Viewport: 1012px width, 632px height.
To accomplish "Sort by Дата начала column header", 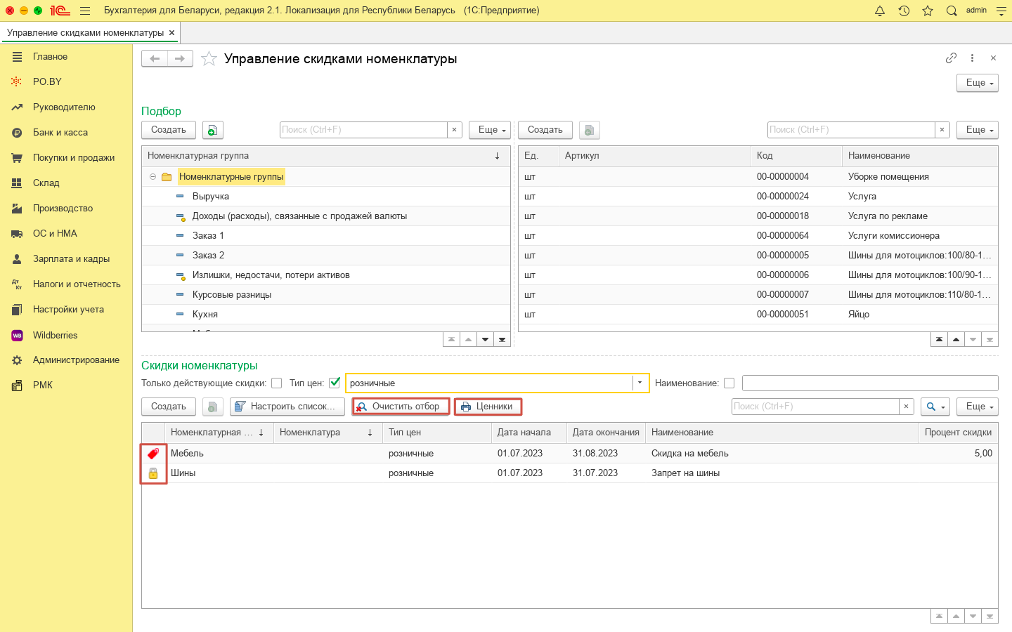I will [524, 433].
